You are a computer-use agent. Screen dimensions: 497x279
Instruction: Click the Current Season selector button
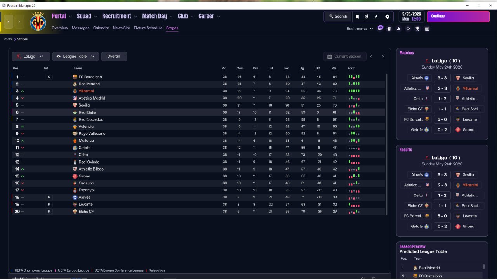[344, 57]
